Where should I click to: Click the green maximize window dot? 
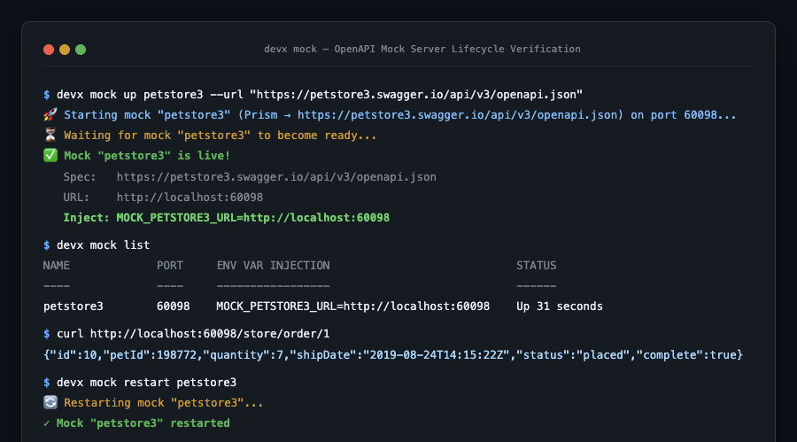click(81, 50)
